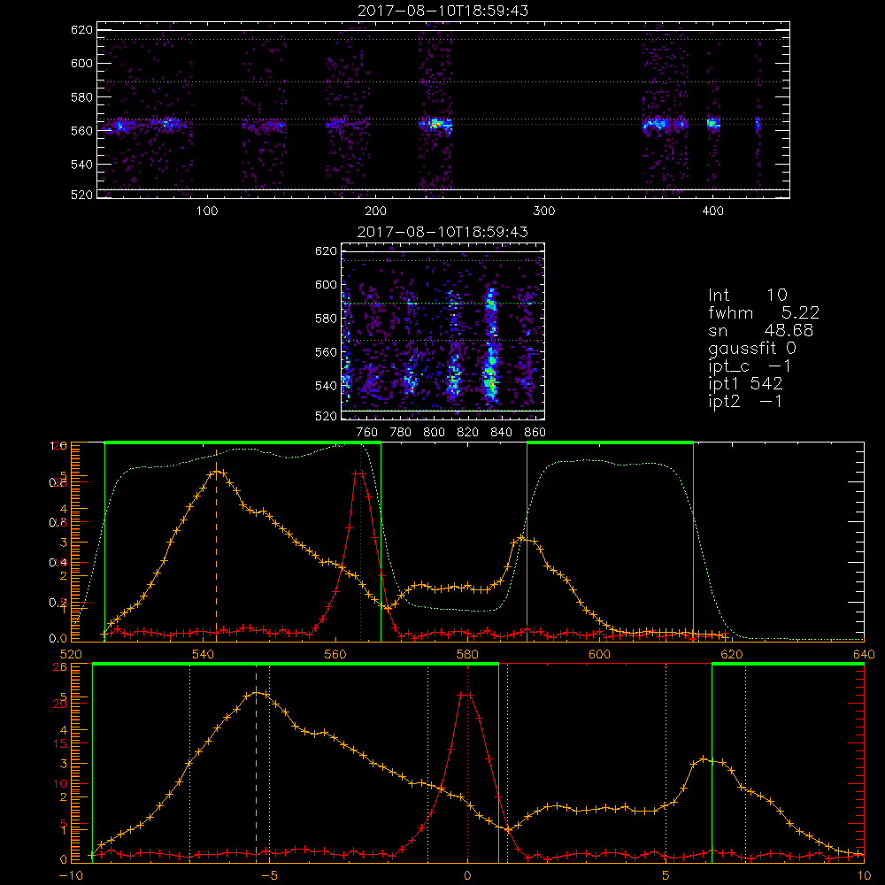
Task: Click the 'gaussfit 0' parameter line
Action: [751, 349]
